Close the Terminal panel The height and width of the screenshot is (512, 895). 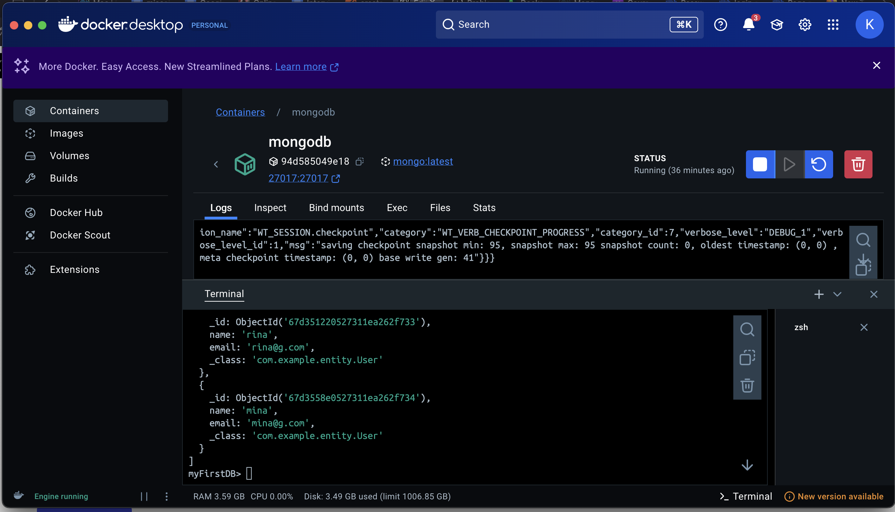[874, 294]
